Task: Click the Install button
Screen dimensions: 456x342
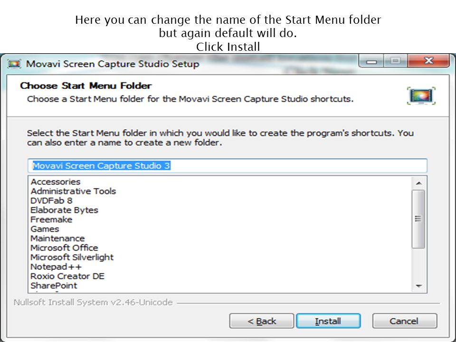Action: [328, 321]
